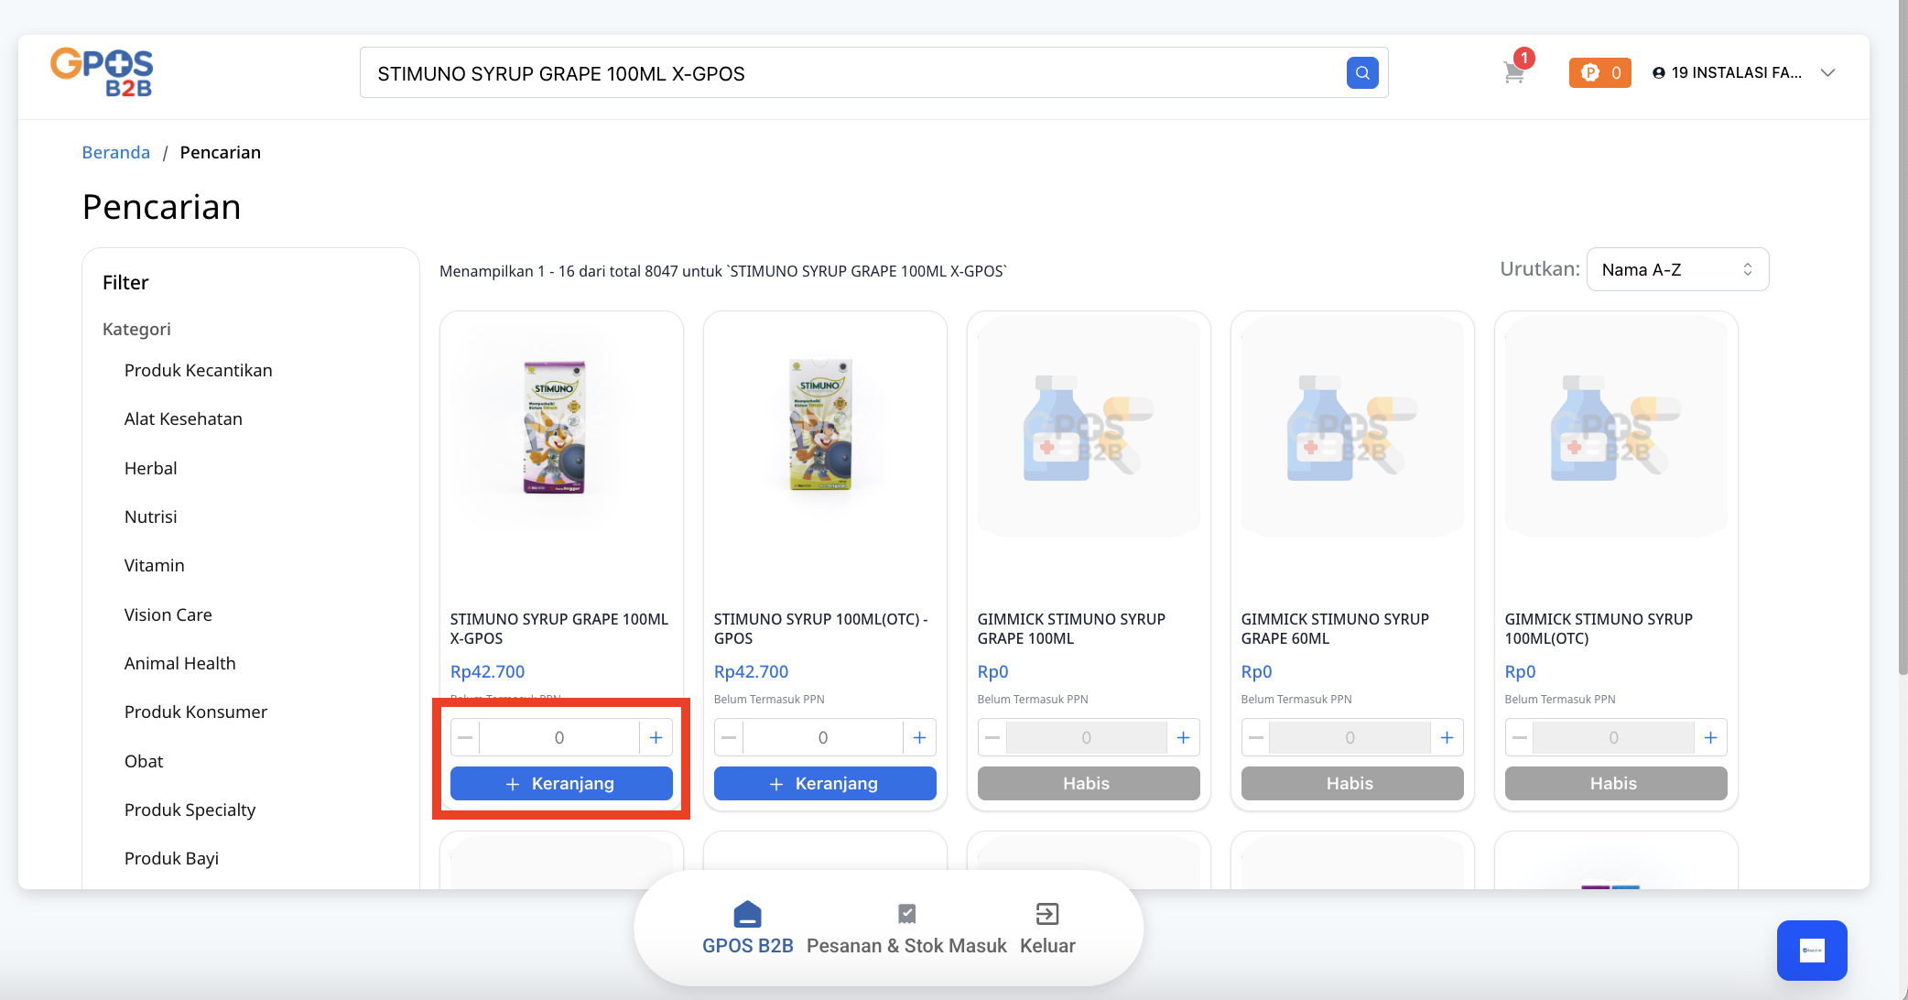Image resolution: width=1908 pixels, height=1000 pixels.
Task: Click the orange points coin badge
Action: pos(1599,72)
